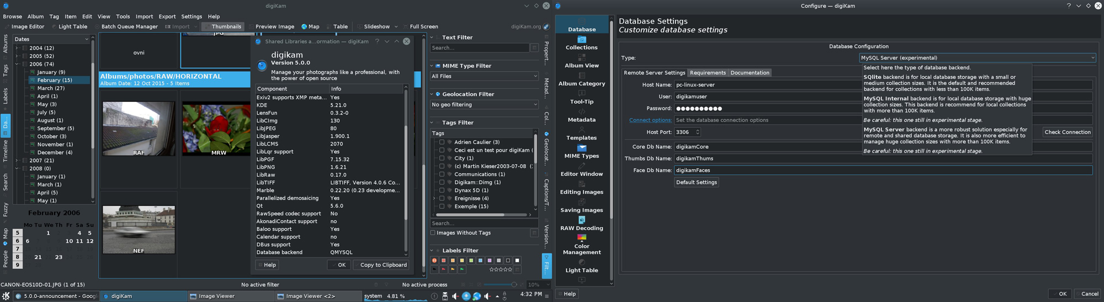Viewport: 1104px width, 302px height.
Task: Open Light Table from main toolbar
Action: click(x=70, y=26)
